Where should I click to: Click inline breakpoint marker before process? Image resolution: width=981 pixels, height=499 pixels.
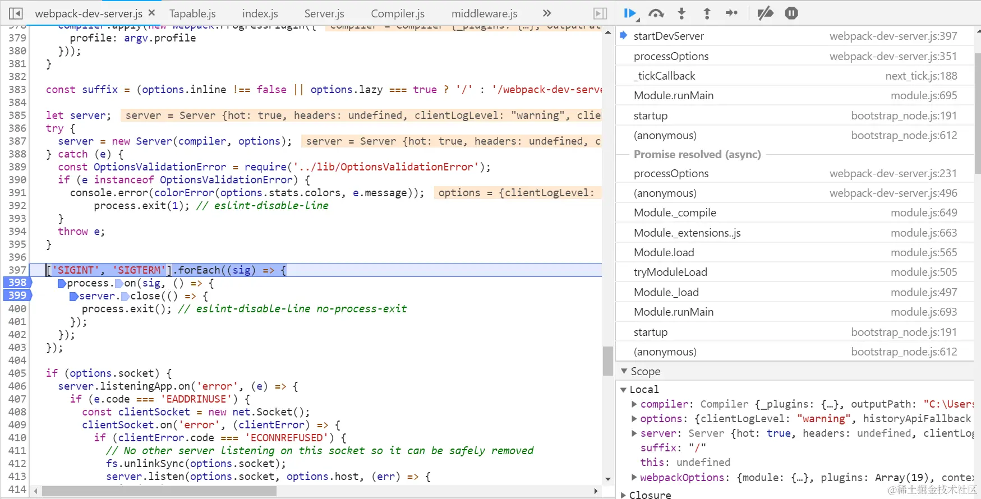coord(62,284)
